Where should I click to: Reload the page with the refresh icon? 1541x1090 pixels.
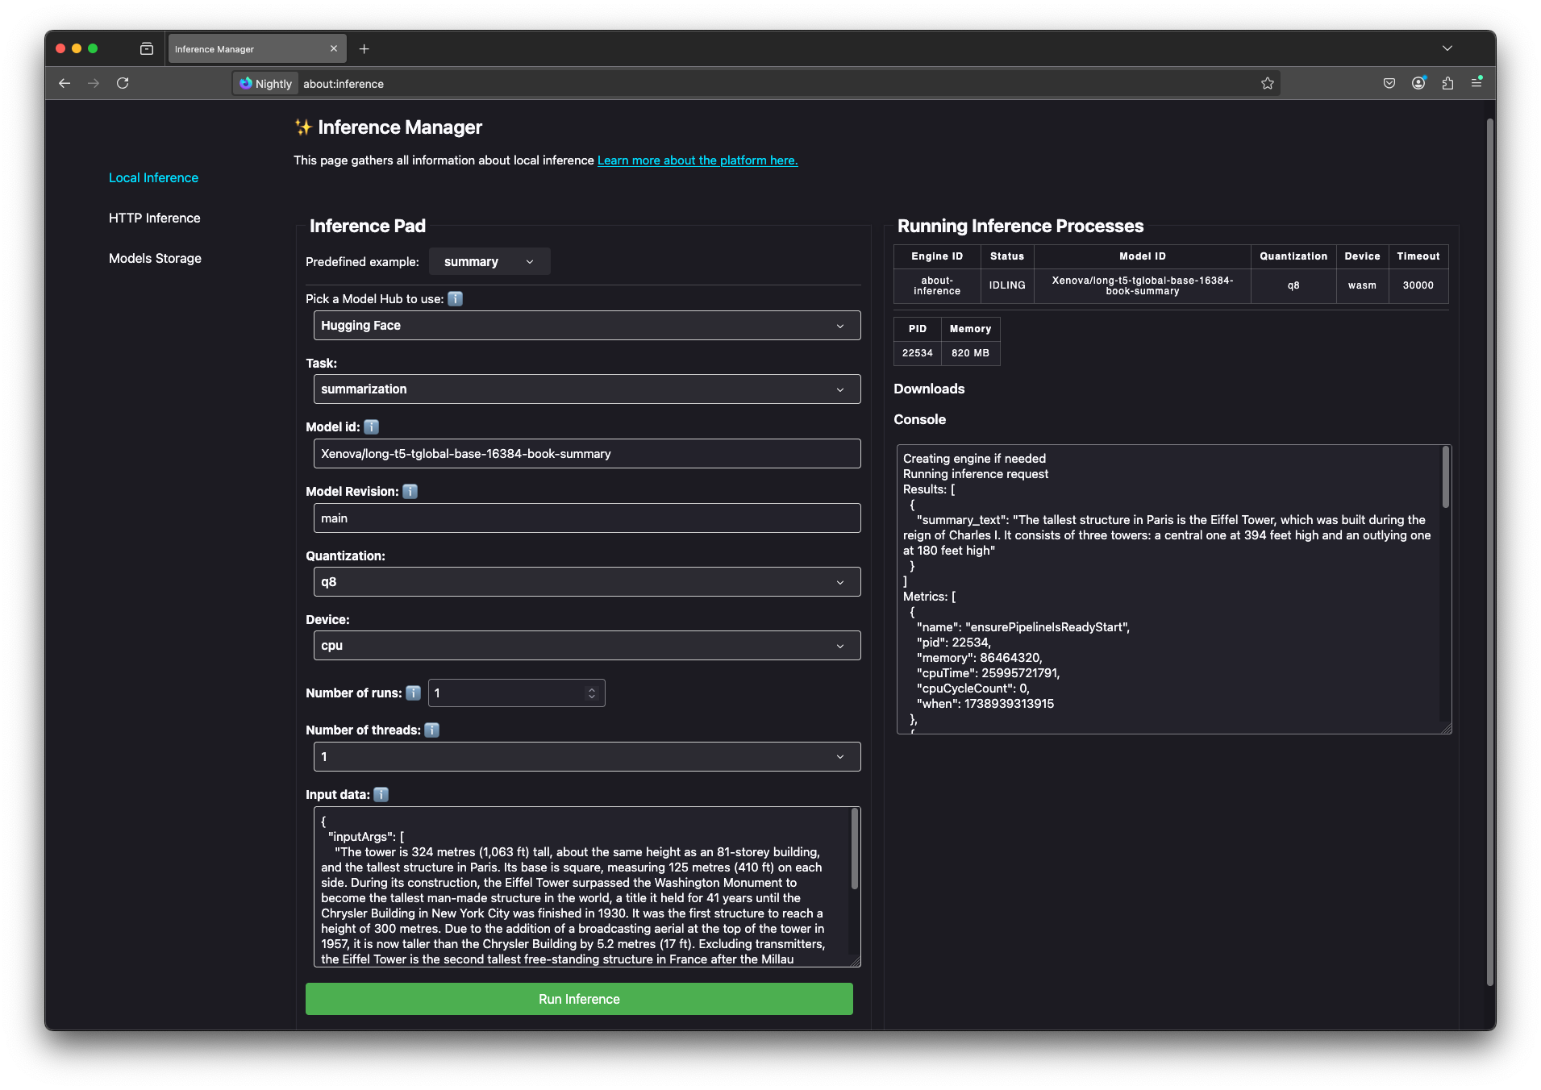pos(123,83)
